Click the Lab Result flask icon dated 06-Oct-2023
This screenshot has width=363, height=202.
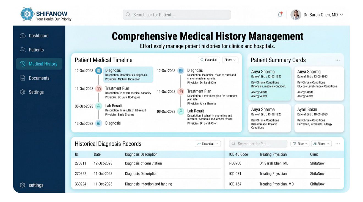tap(98, 106)
